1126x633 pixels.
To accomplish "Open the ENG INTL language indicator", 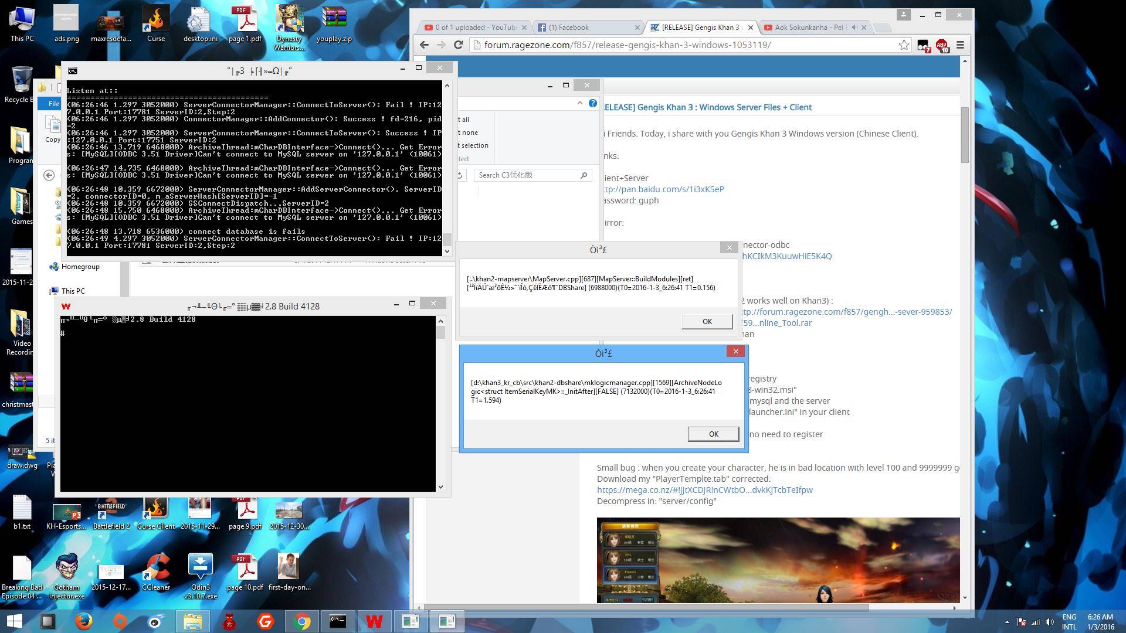I will click(x=1069, y=622).
